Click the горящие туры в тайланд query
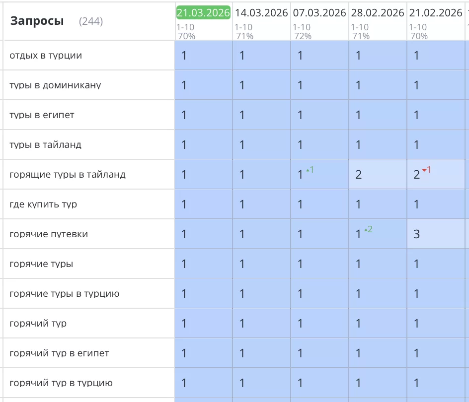469x402 pixels. pos(68,175)
